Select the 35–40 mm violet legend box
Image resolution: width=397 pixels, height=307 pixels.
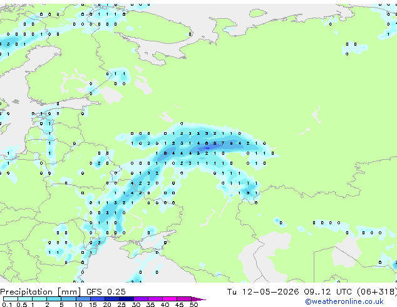point(155,299)
